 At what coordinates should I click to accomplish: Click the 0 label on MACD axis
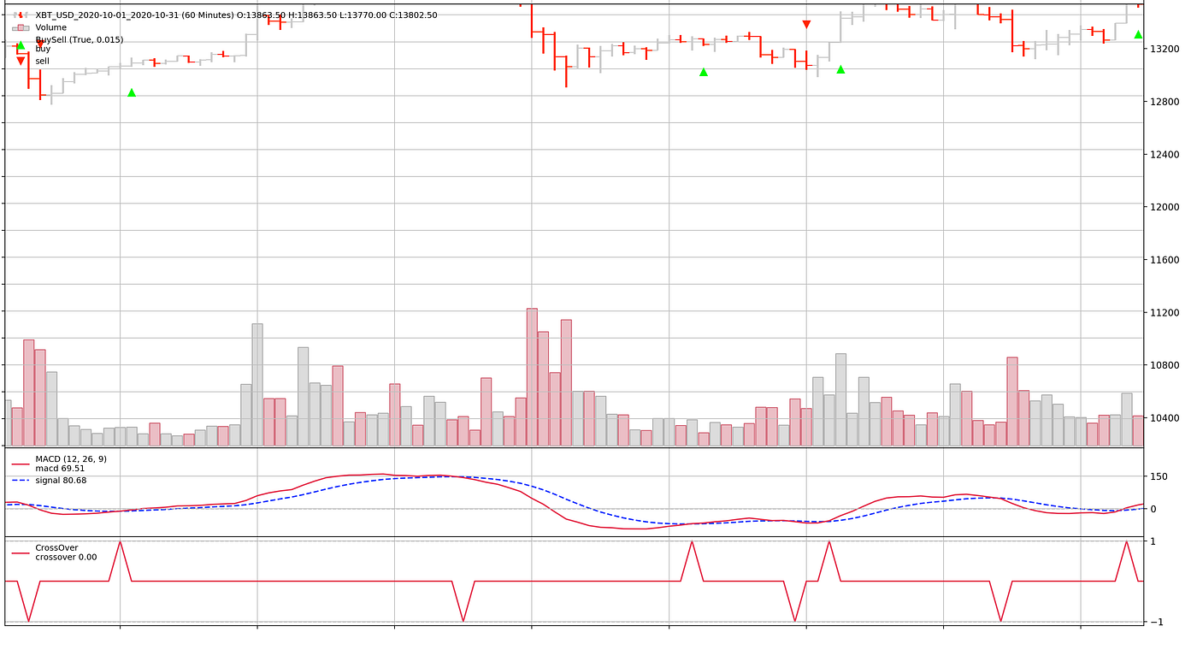click(x=1153, y=509)
